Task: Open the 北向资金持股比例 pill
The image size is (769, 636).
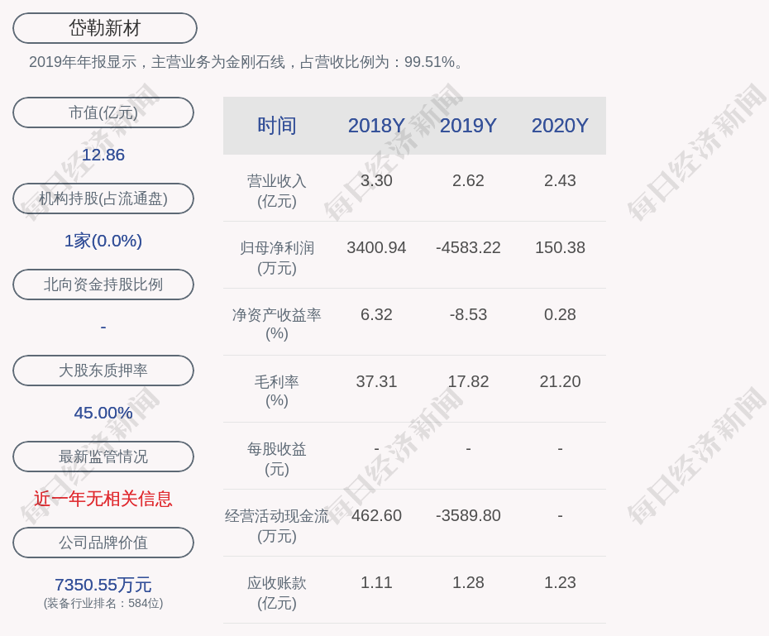Action: click(x=103, y=285)
